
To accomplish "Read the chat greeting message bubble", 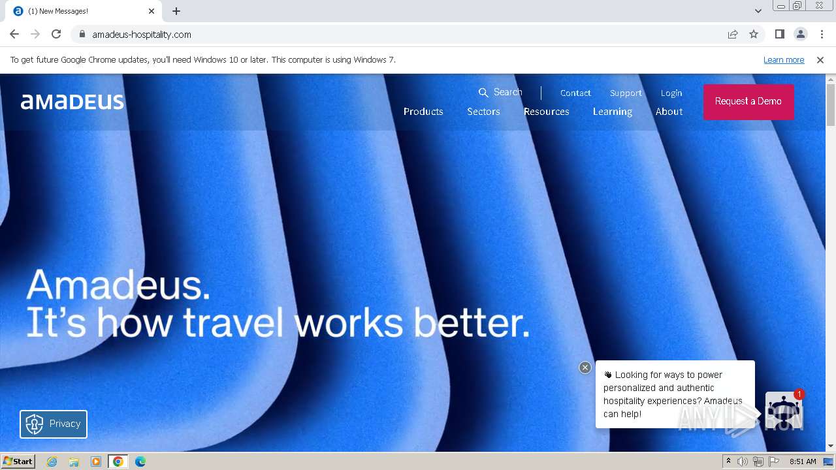I will (675, 394).
